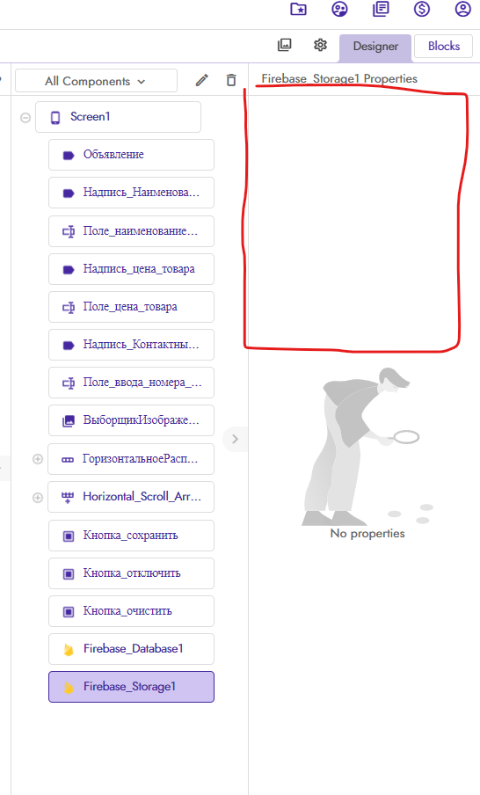The height and width of the screenshot is (795, 480).
Task: Open the user account profile icon
Action: click(x=462, y=9)
